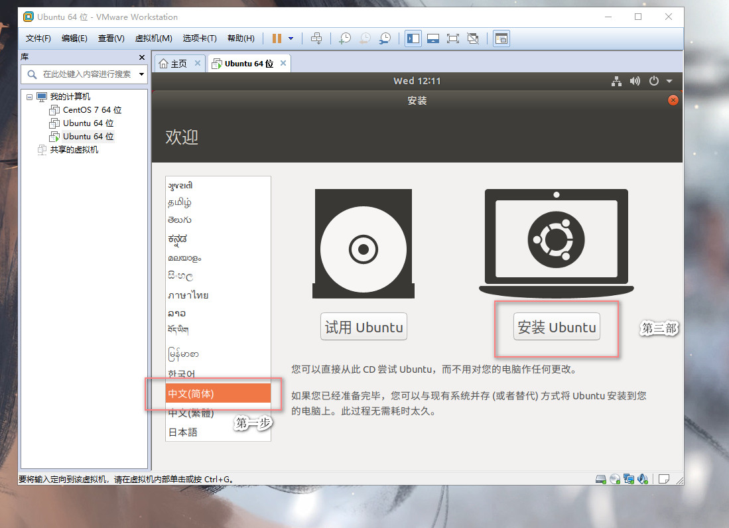Collapse the 我的计算机 tree node
729x528 pixels.
click(29, 97)
